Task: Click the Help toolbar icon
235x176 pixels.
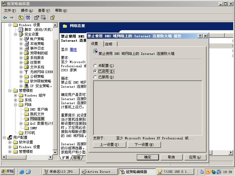Action: [53, 18]
